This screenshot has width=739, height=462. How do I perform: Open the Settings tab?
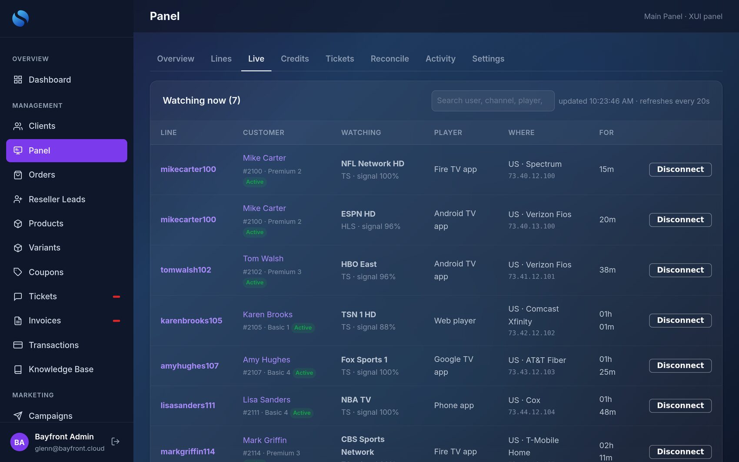click(x=488, y=59)
